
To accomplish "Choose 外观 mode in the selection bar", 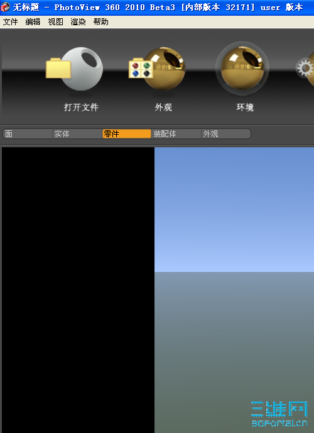I will [x=226, y=134].
